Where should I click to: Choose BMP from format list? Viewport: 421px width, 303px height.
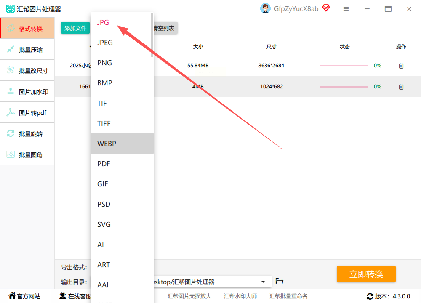[x=122, y=83]
